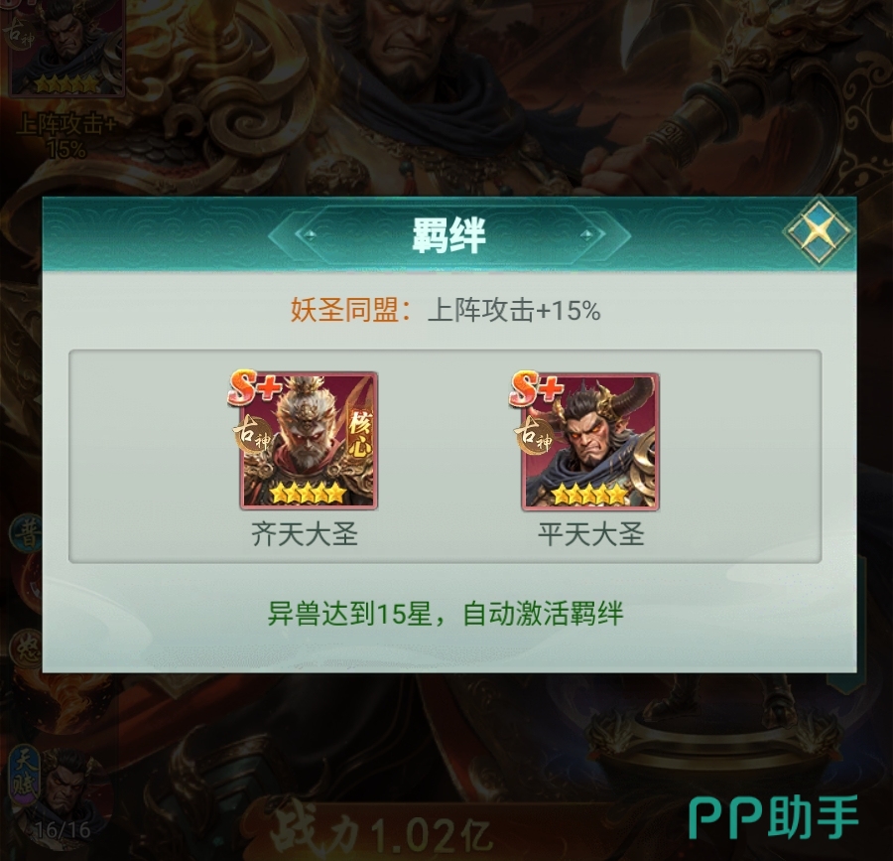
Task: Click the star rating on 平天大圣
Action: click(590, 494)
